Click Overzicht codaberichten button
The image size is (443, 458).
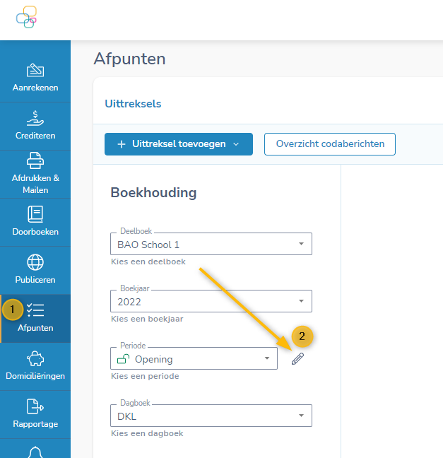(330, 144)
